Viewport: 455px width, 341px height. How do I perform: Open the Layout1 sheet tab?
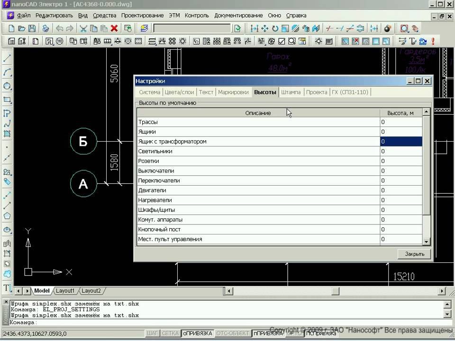click(65, 290)
